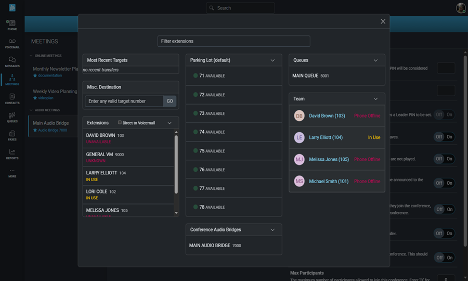Toggle the Leader PIN Off/On switch
The height and width of the screenshot is (281, 468).
[x=444, y=114]
